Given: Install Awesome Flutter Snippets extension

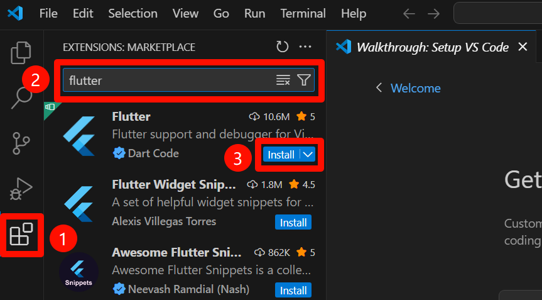Looking at the screenshot, I should (x=293, y=290).
